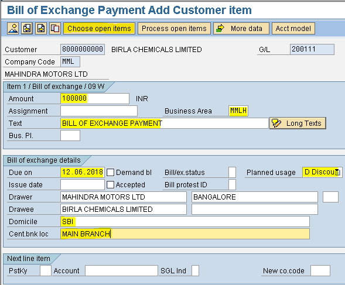This screenshot has height=285, width=345.
Task: Click the previous item document icon
Action: pyautogui.click(x=27, y=28)
